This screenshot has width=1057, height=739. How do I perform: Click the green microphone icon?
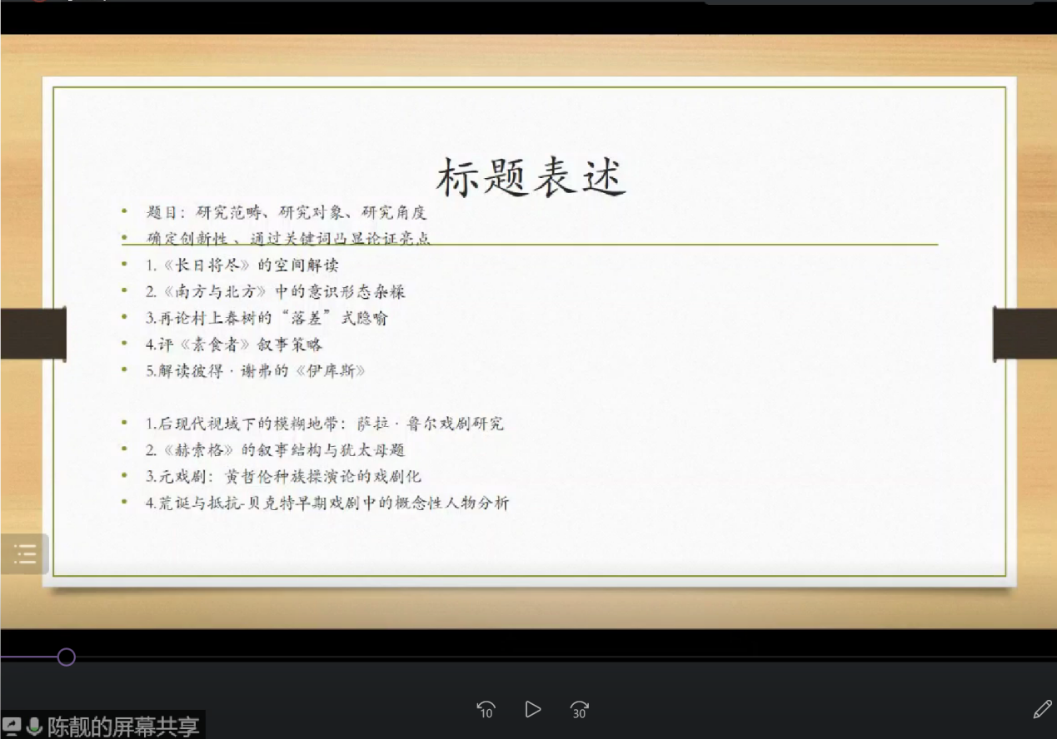coord(34,727)
